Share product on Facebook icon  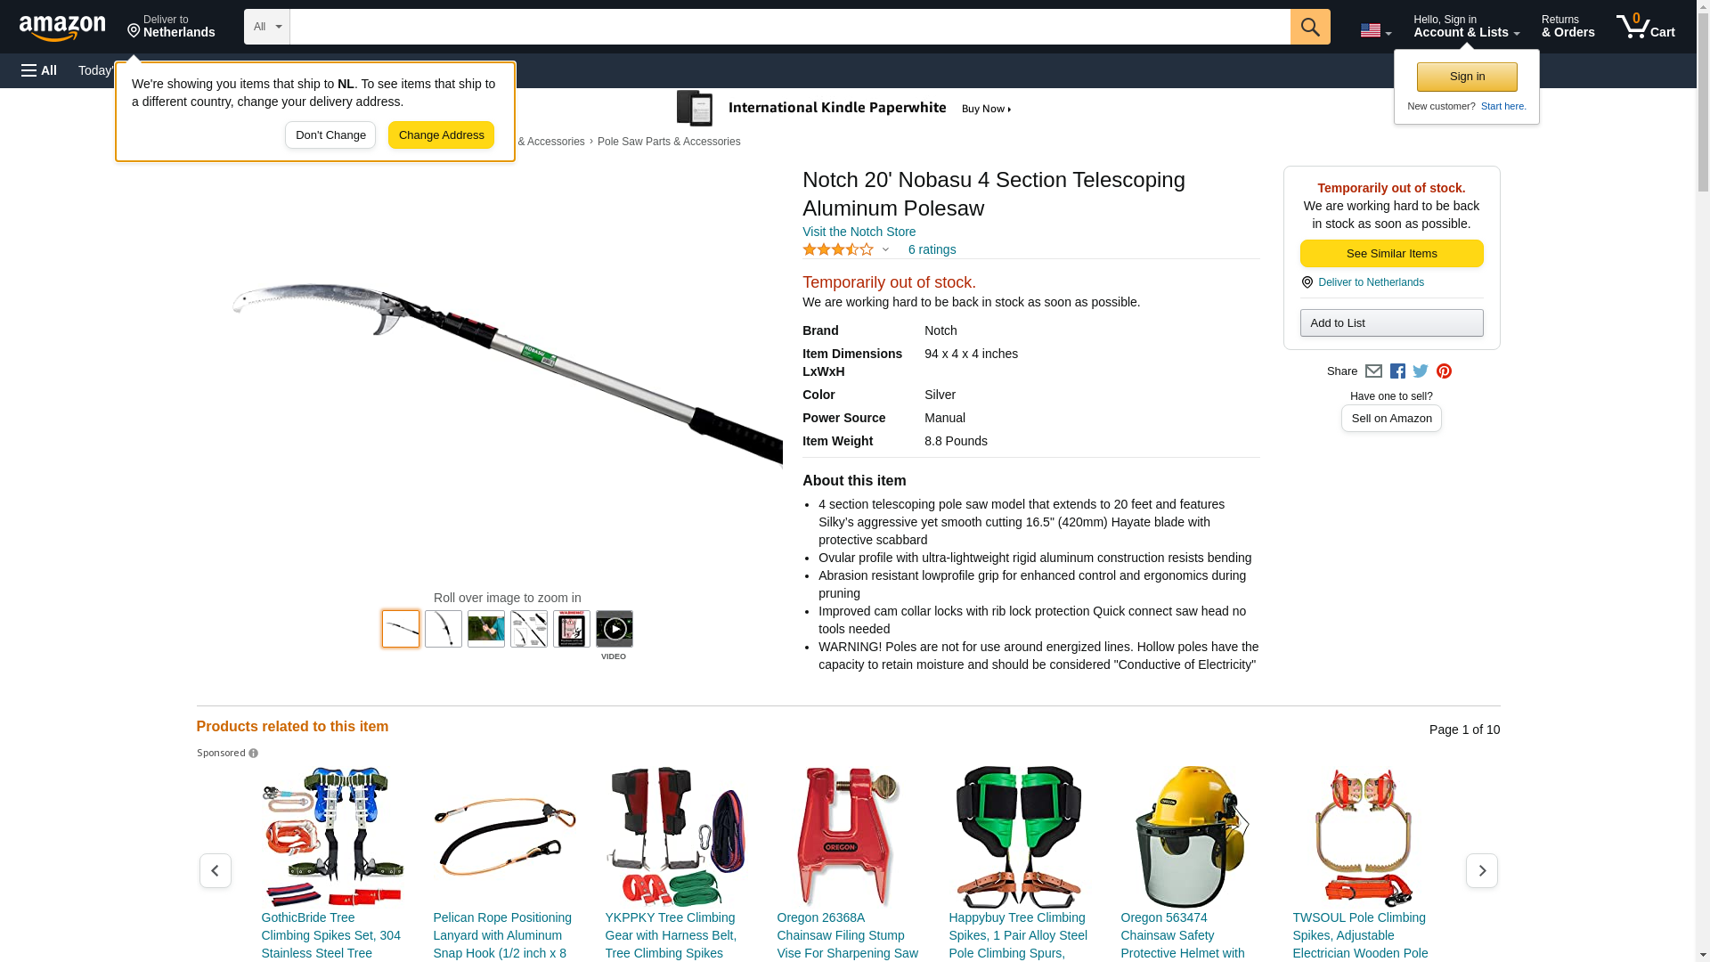click(x=1397, y=371)
